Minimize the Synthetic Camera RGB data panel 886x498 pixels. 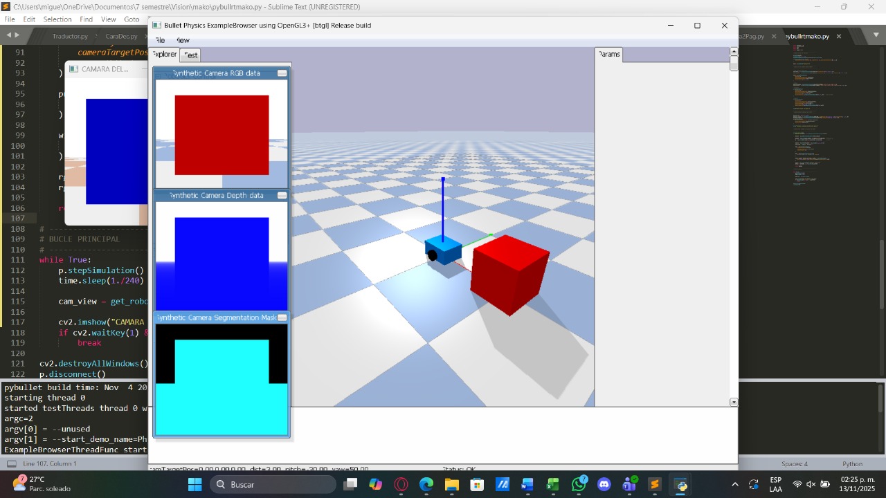point(282,73)
